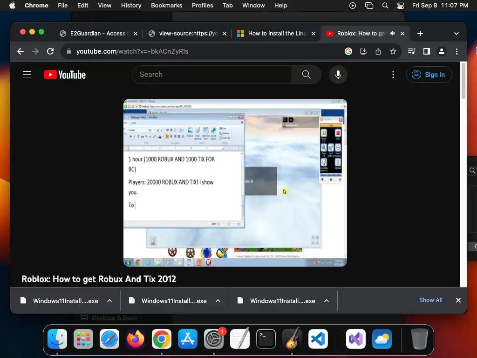Show All downloads
Image resolution: width=477 pixels, height=358 pixels.
coord(431,300)
